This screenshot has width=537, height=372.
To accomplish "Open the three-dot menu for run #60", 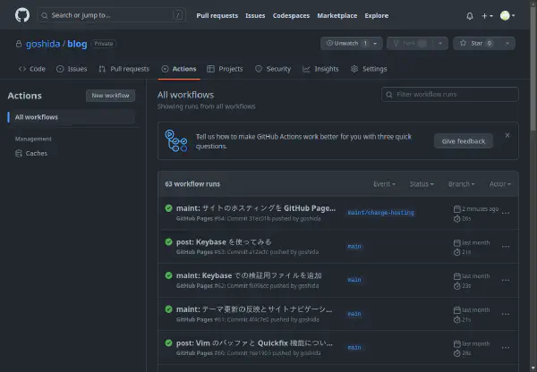I will click(506, 347).
